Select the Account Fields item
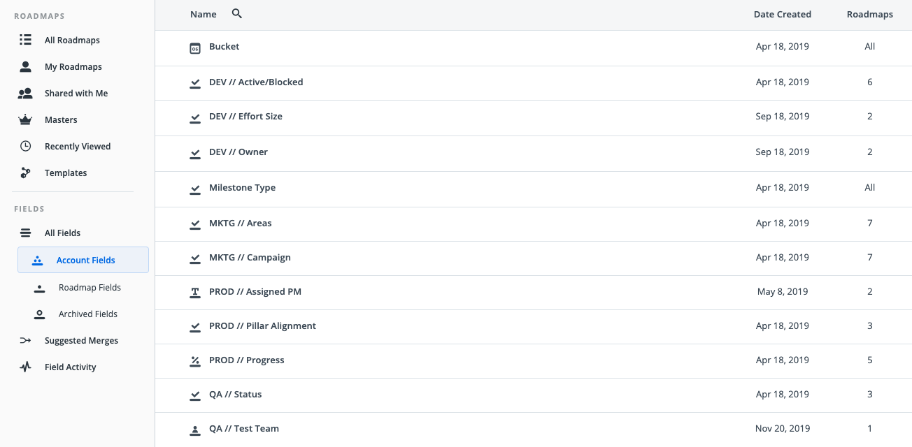This screenshot has width=912, height=447. [x=83, y=260]
